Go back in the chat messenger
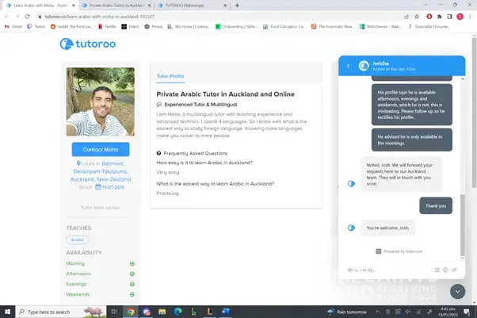 coord(348,67)
